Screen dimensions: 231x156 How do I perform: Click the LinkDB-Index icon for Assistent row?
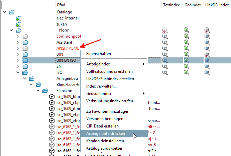(207, 42)
